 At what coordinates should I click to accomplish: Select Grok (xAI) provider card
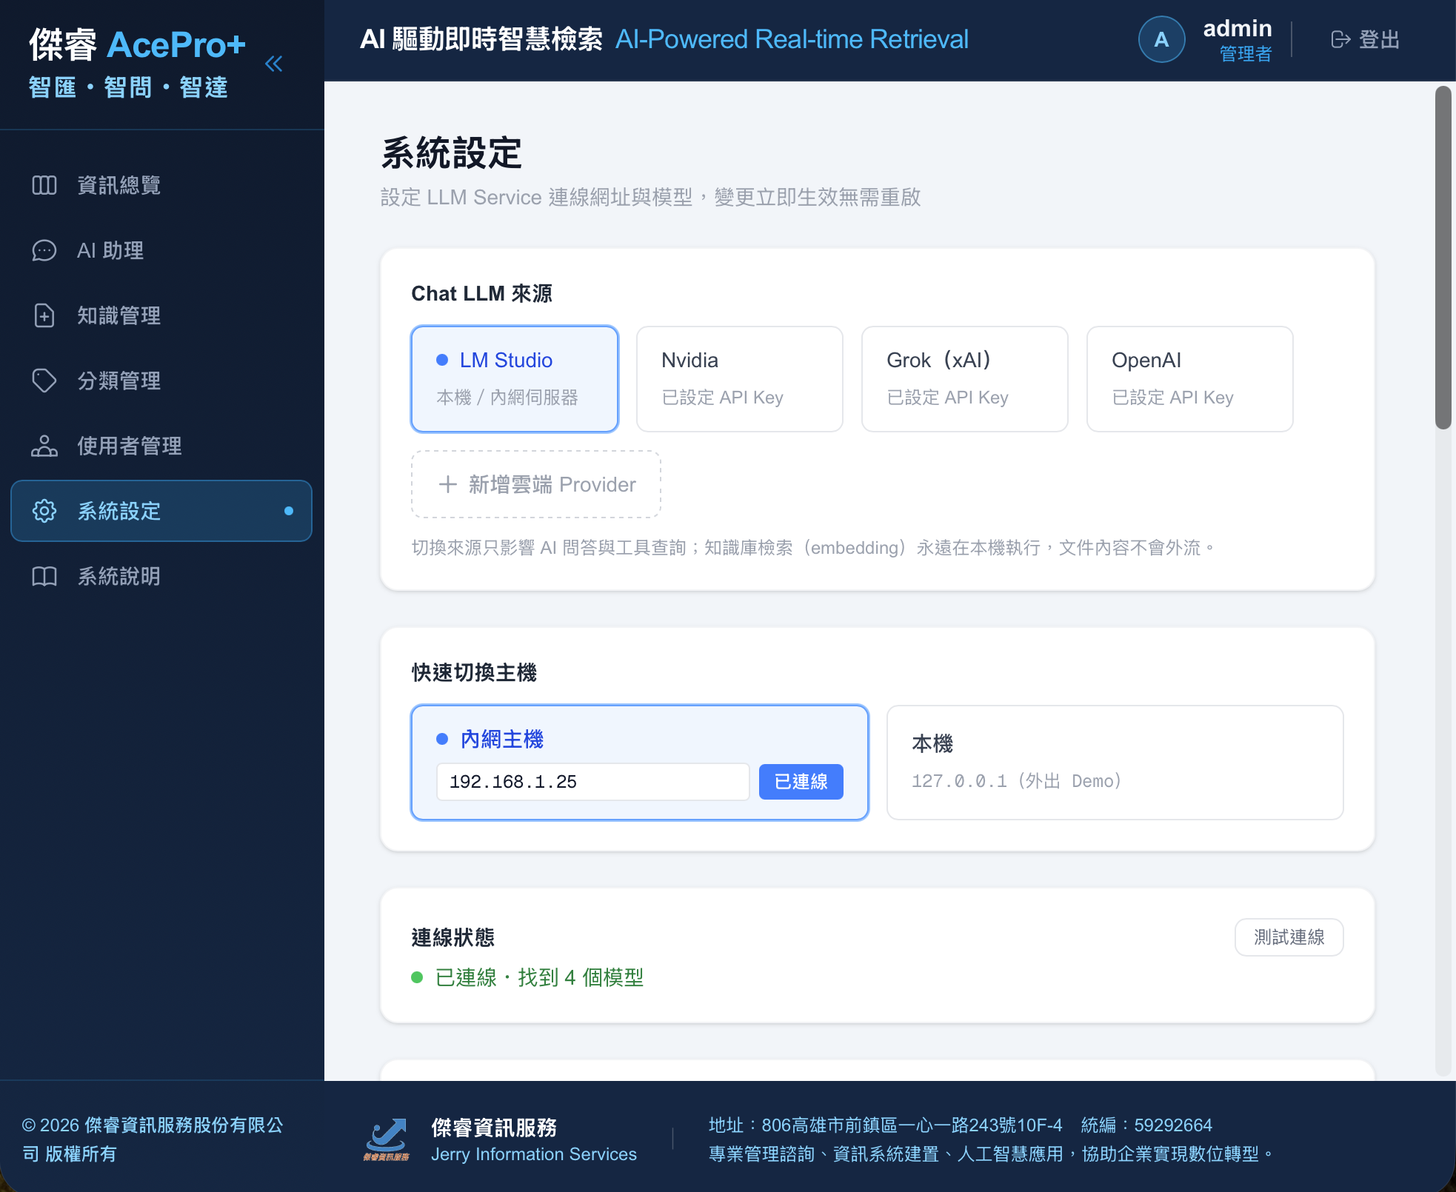click(x=965, y=379)
